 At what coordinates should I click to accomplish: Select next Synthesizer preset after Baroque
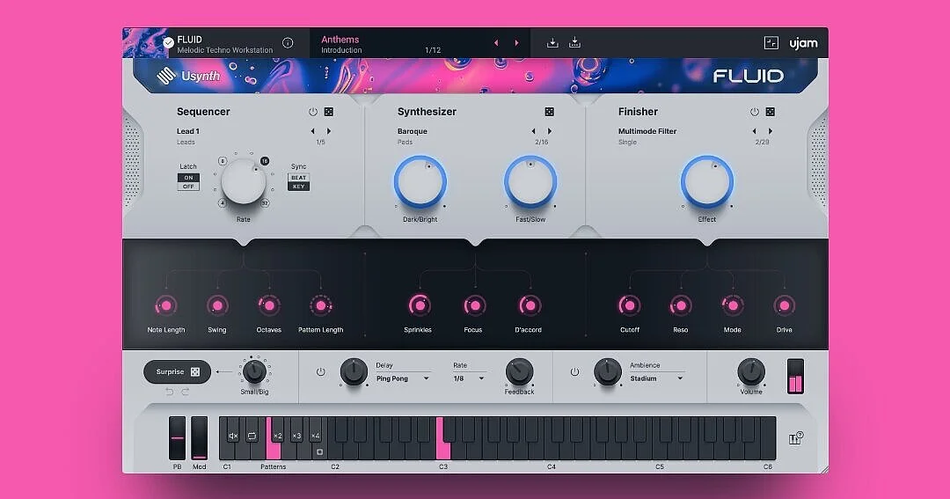pyautogui.click(x=550, y=131)
